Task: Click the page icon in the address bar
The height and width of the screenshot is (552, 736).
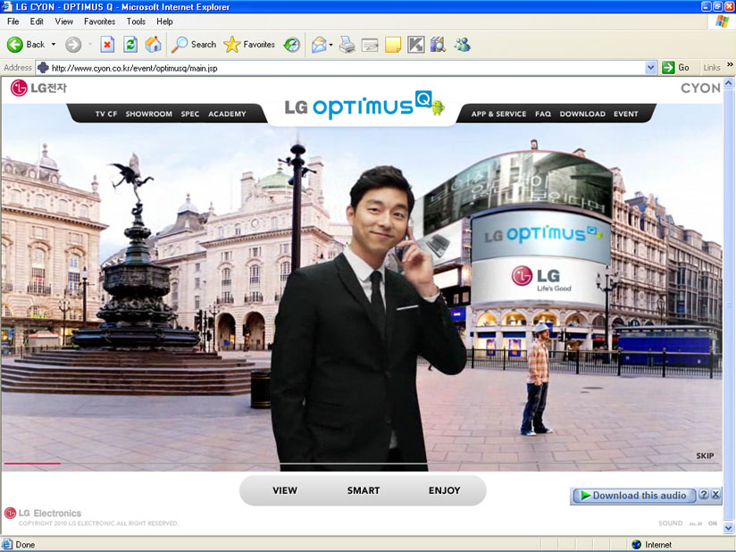Action: (x=43, y=68)
